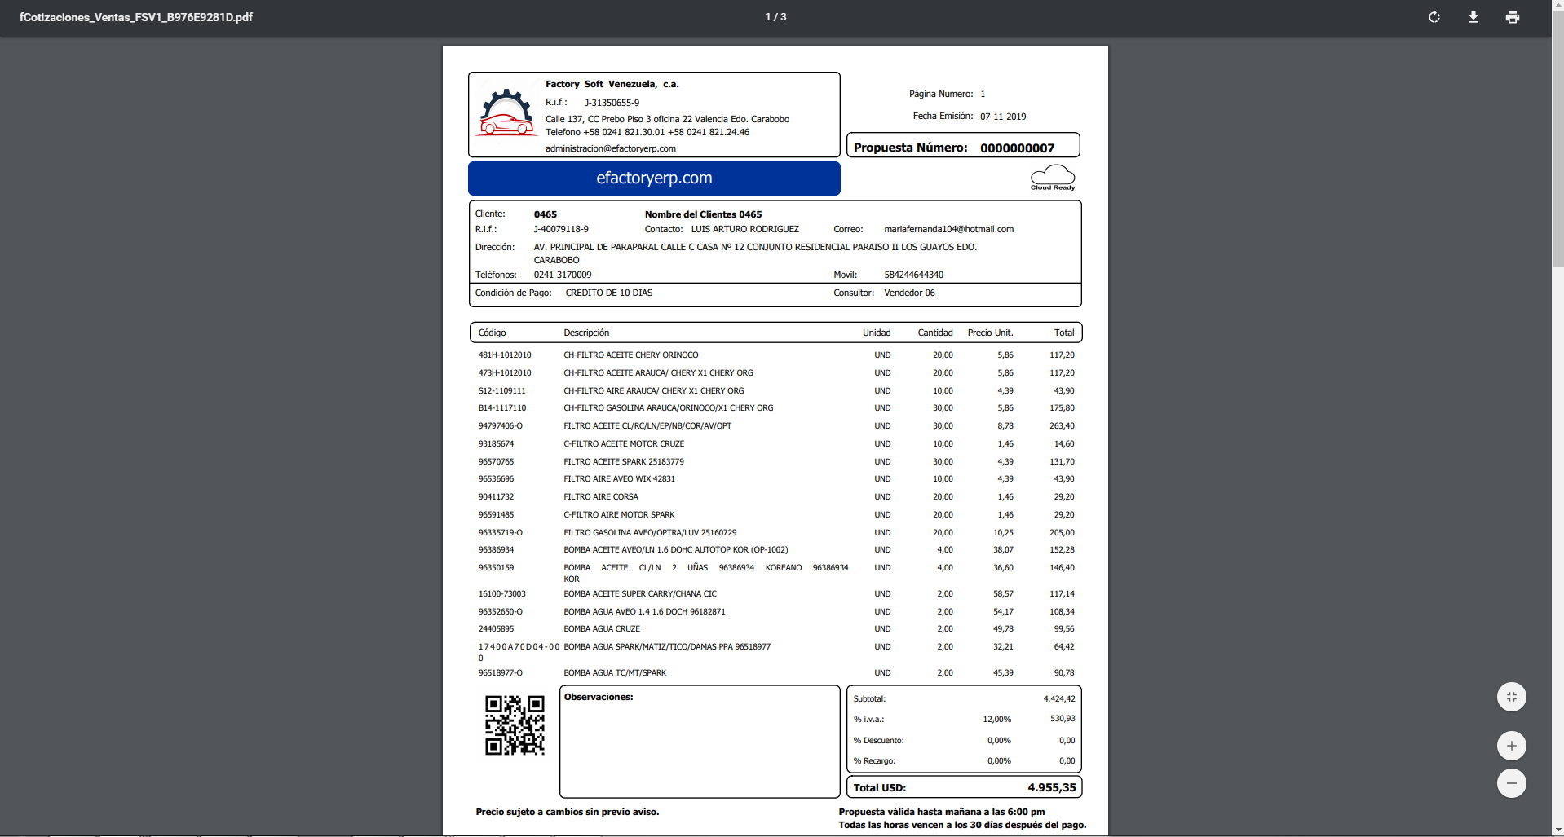Click the Factory Soft gear car logo

tap(506, 112)
